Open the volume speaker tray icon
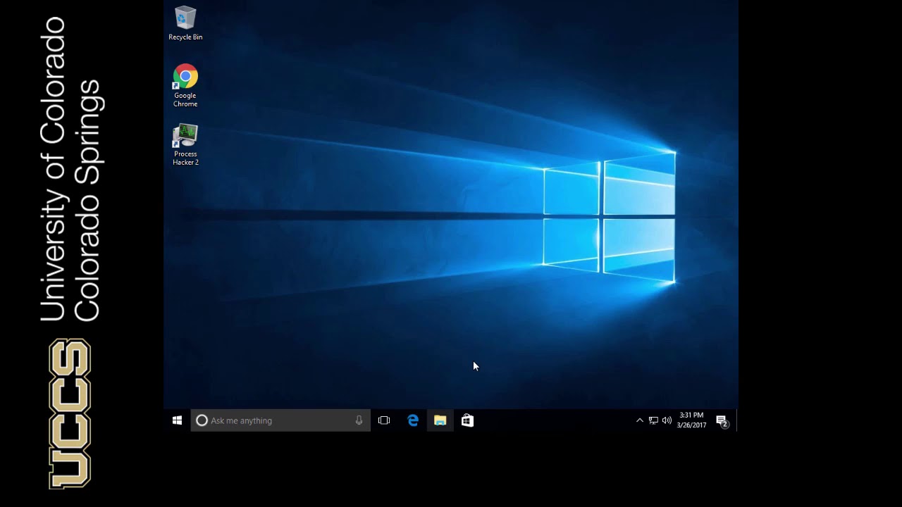This screenshot has width=902, height=507. click(667, 420)
